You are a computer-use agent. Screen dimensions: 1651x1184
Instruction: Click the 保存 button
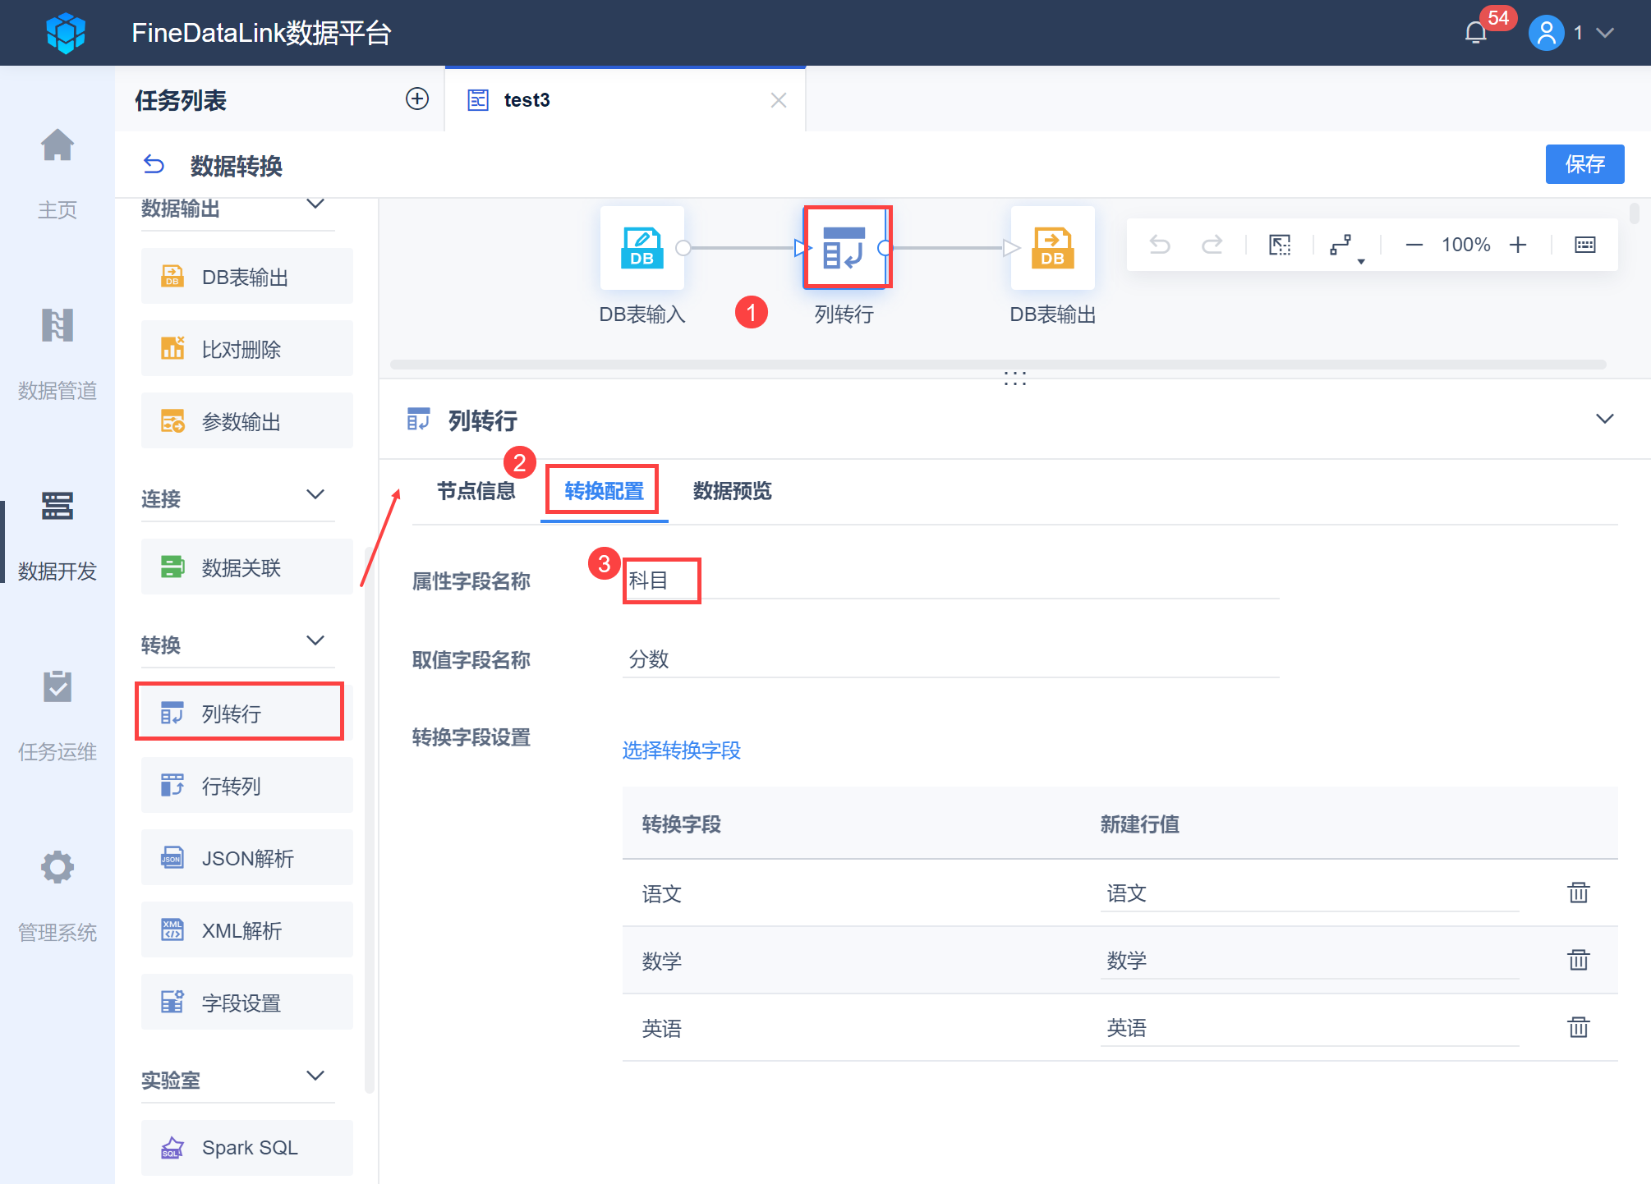click(x=1584, y=164)
